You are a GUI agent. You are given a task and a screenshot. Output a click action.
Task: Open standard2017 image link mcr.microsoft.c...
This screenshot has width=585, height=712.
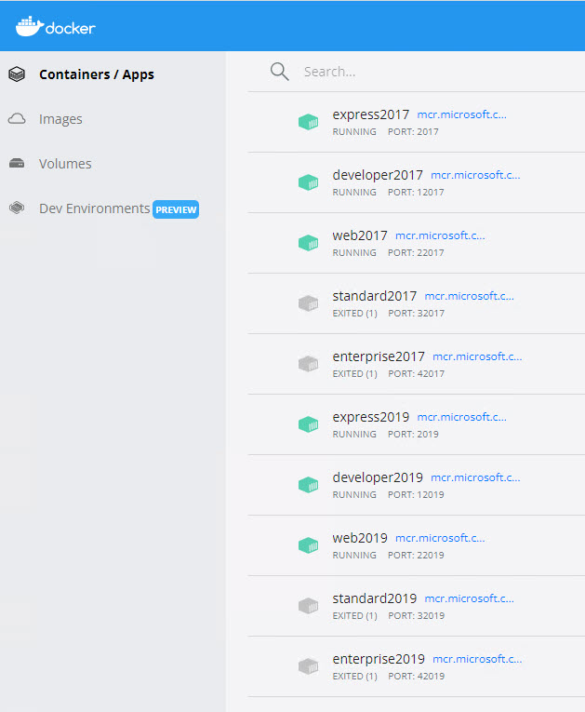tap(469, 296)
